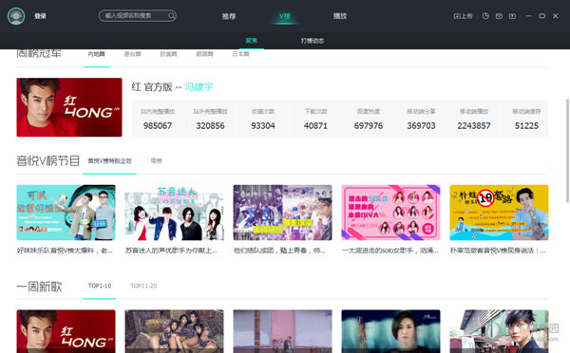Open the rightmost new song thumbnail

tap(499, 331)
